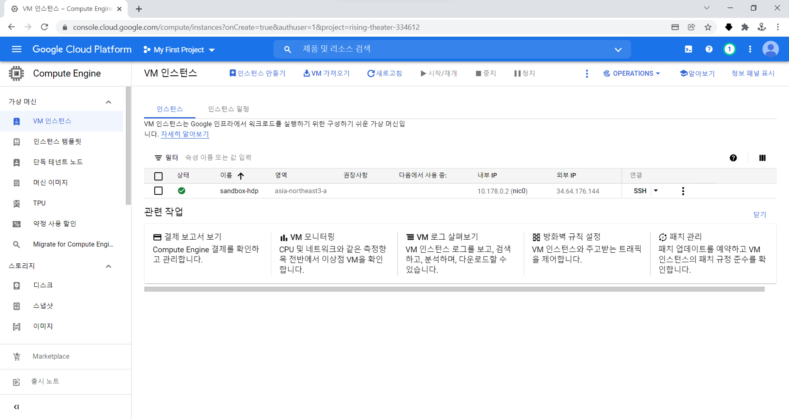The image size is (789, 419).
Task: Click 닫기 to close related tasks
Action: (759, 214)
